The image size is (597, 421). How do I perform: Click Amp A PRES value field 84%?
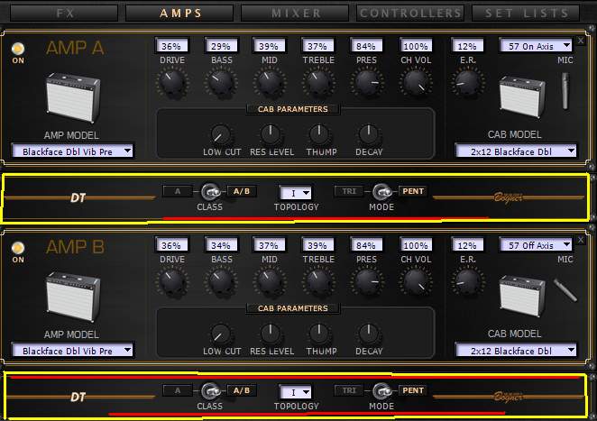tap(366, 46)
